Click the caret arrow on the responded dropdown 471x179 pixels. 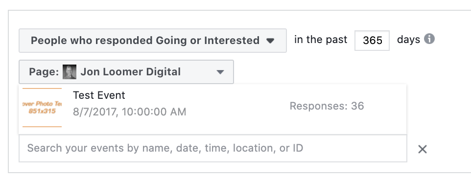pos(270,41)
